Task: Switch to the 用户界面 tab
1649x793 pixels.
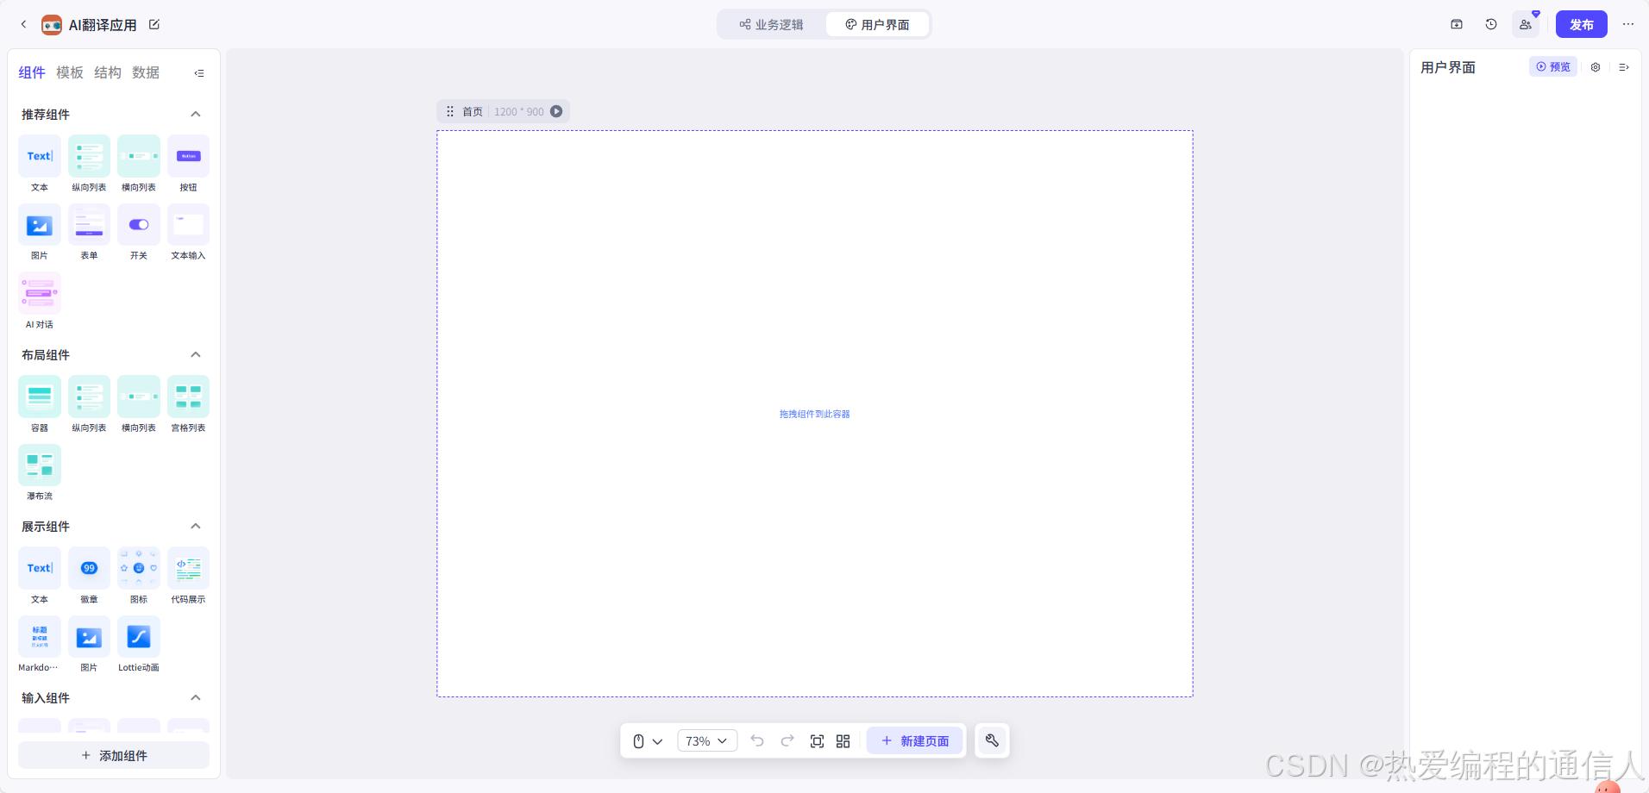Action: point(877,24)
